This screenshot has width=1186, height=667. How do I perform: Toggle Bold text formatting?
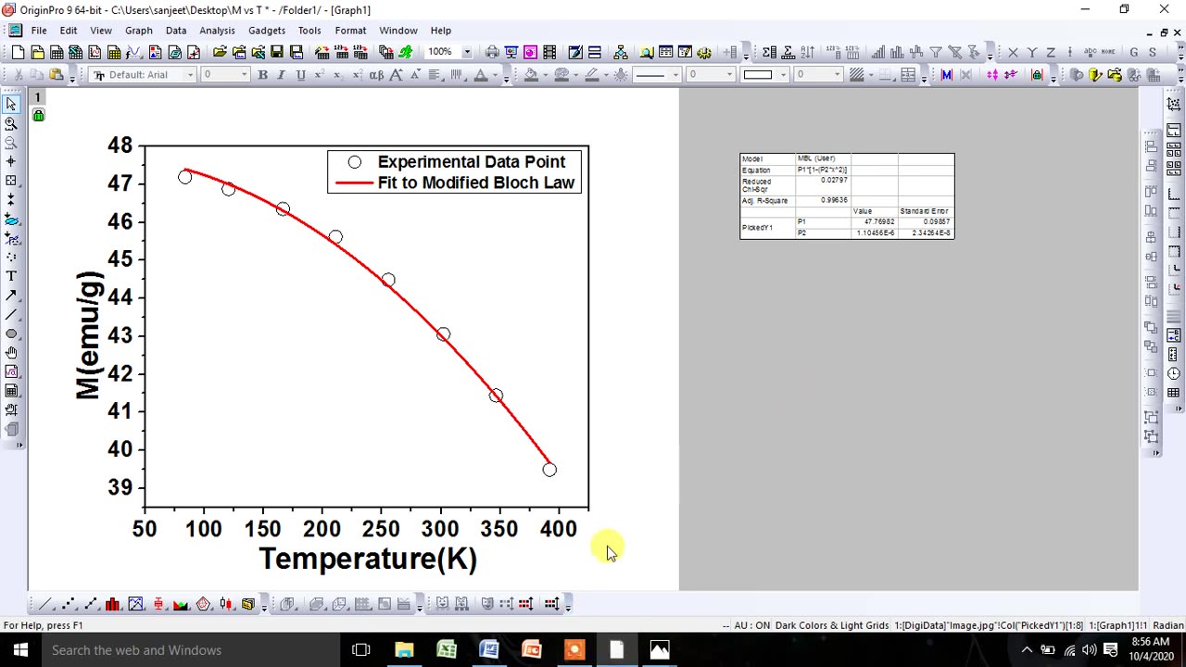click(x=263, y=75)
